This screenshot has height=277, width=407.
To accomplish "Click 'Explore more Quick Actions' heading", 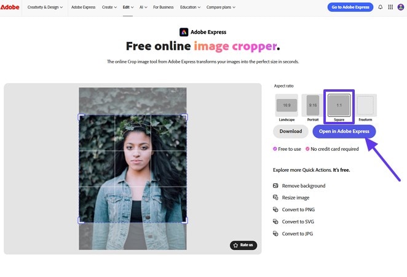I will (x=312, y=170).
